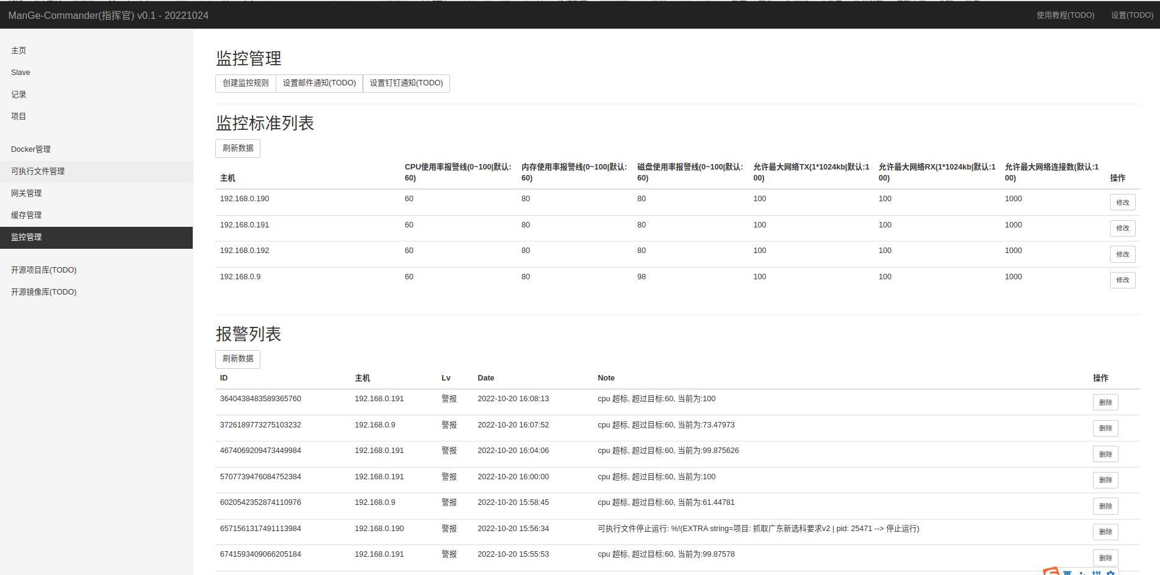
Task: Open Docker管理 in the sidebar
Action: [x=30, y=149]
